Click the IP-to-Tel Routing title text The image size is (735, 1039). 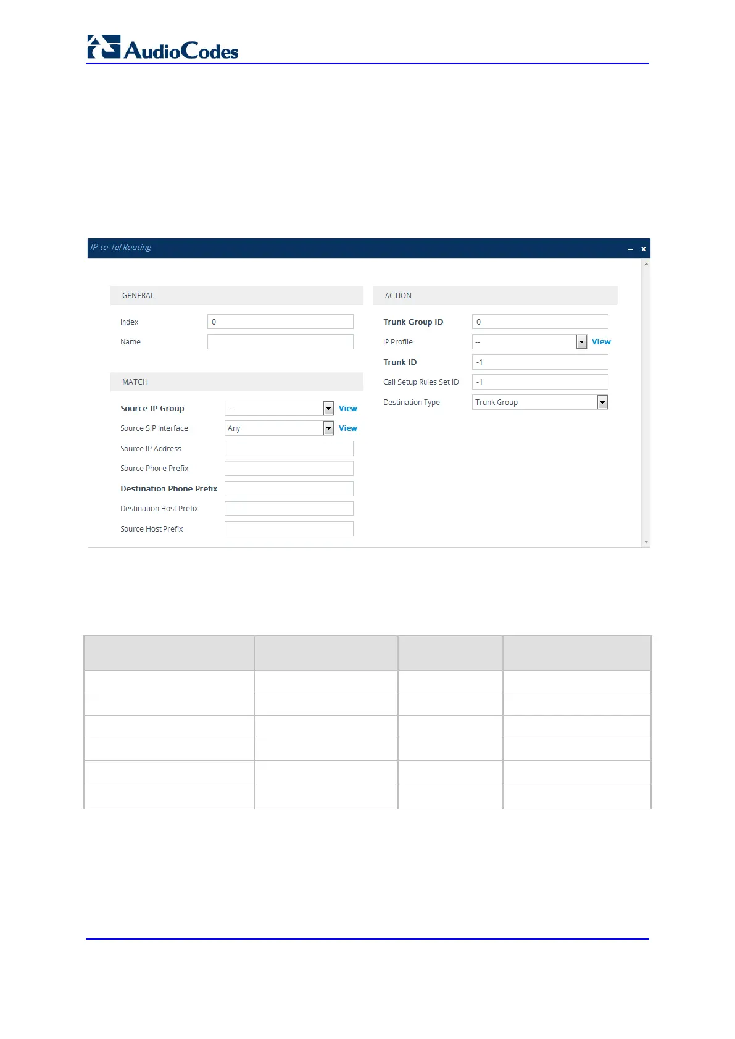(121, 248)
